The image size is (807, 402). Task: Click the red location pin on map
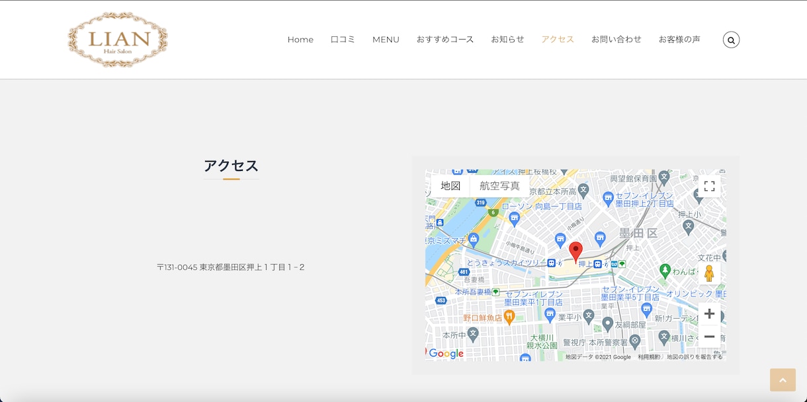coord(576,252)
